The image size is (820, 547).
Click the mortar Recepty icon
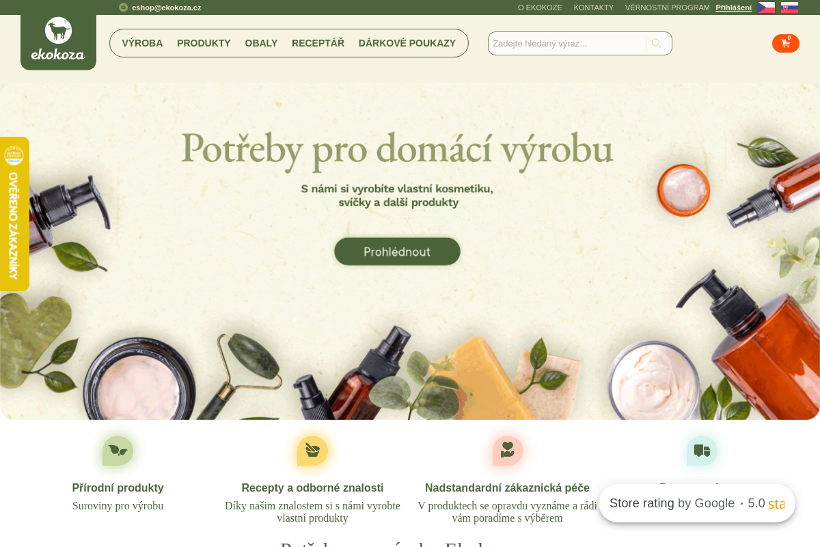point(312,451)
